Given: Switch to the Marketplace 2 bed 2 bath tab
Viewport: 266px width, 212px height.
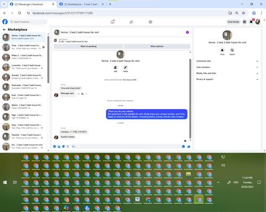Looking at the screenshot, I should (82, 4).
